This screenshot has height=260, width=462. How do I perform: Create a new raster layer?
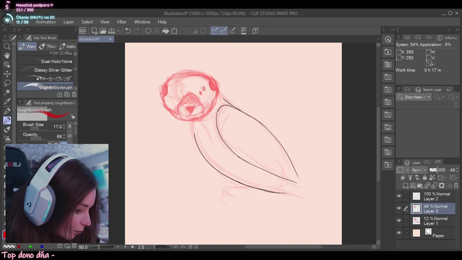click(406, 186)
